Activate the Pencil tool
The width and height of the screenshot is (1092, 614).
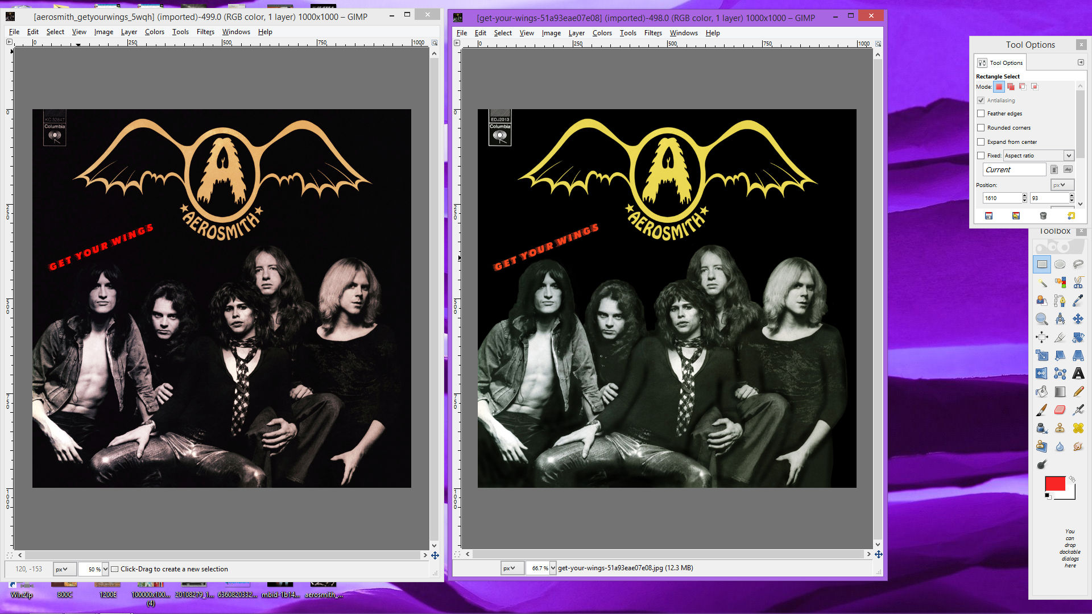[x=1078, y=392]
